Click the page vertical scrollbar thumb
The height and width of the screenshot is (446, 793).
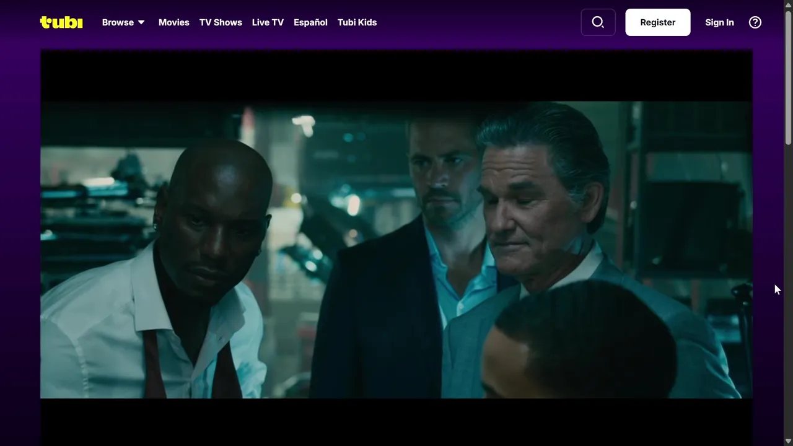tap(788, 77)
